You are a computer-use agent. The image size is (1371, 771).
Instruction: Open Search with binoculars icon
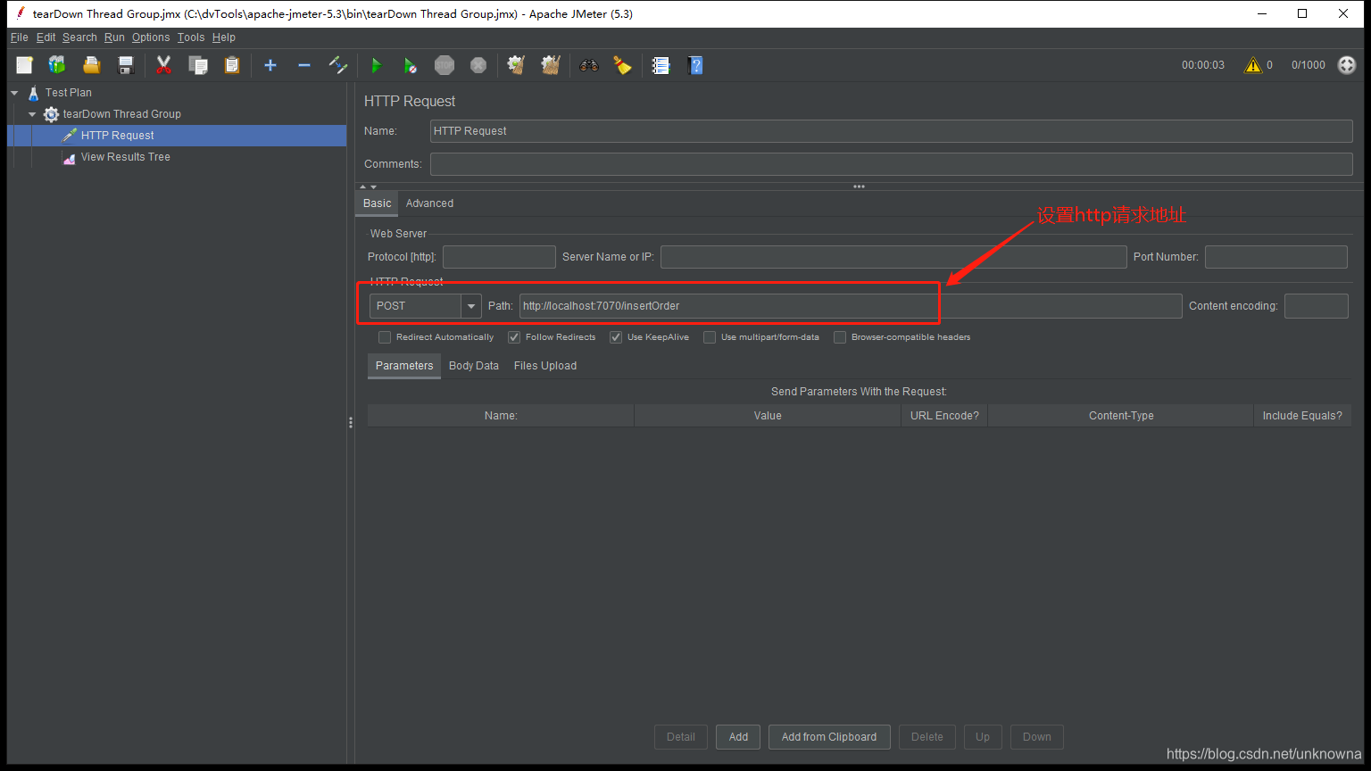click(588, 65)
